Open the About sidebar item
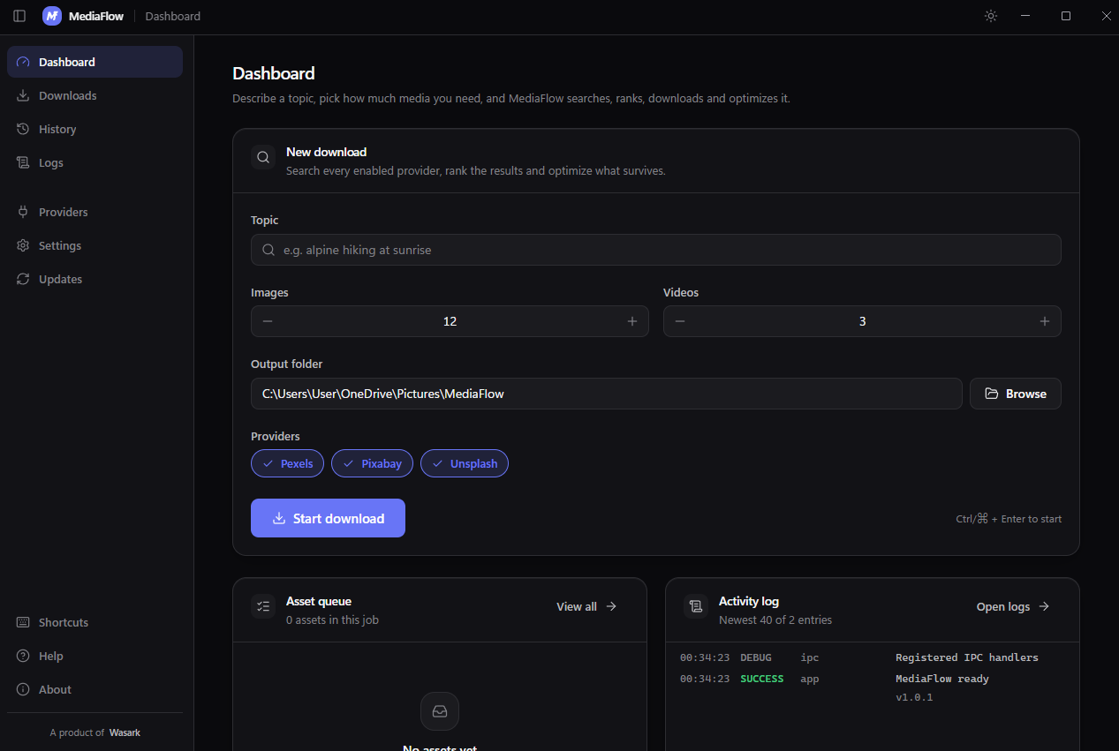Screen dimensions: 1119x751 tap(95, 689)
